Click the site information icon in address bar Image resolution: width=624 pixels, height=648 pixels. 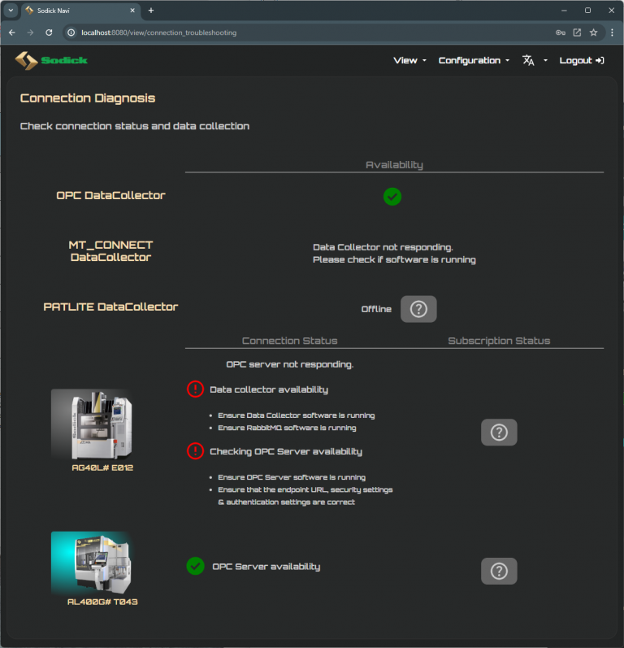pyautogui.click(x=71, y=33)
